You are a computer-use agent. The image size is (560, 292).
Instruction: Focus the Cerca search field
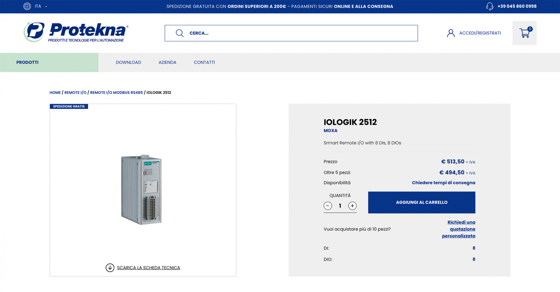(x=291, y=33)
